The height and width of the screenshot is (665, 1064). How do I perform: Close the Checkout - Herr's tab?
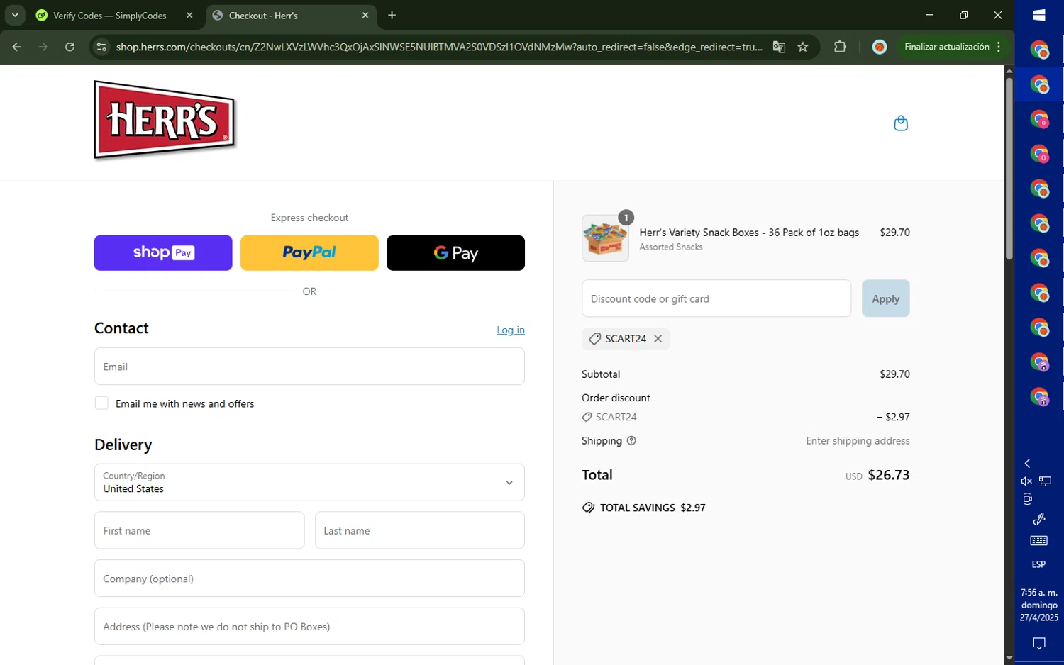pyautogui.click(x=365, y=16)
